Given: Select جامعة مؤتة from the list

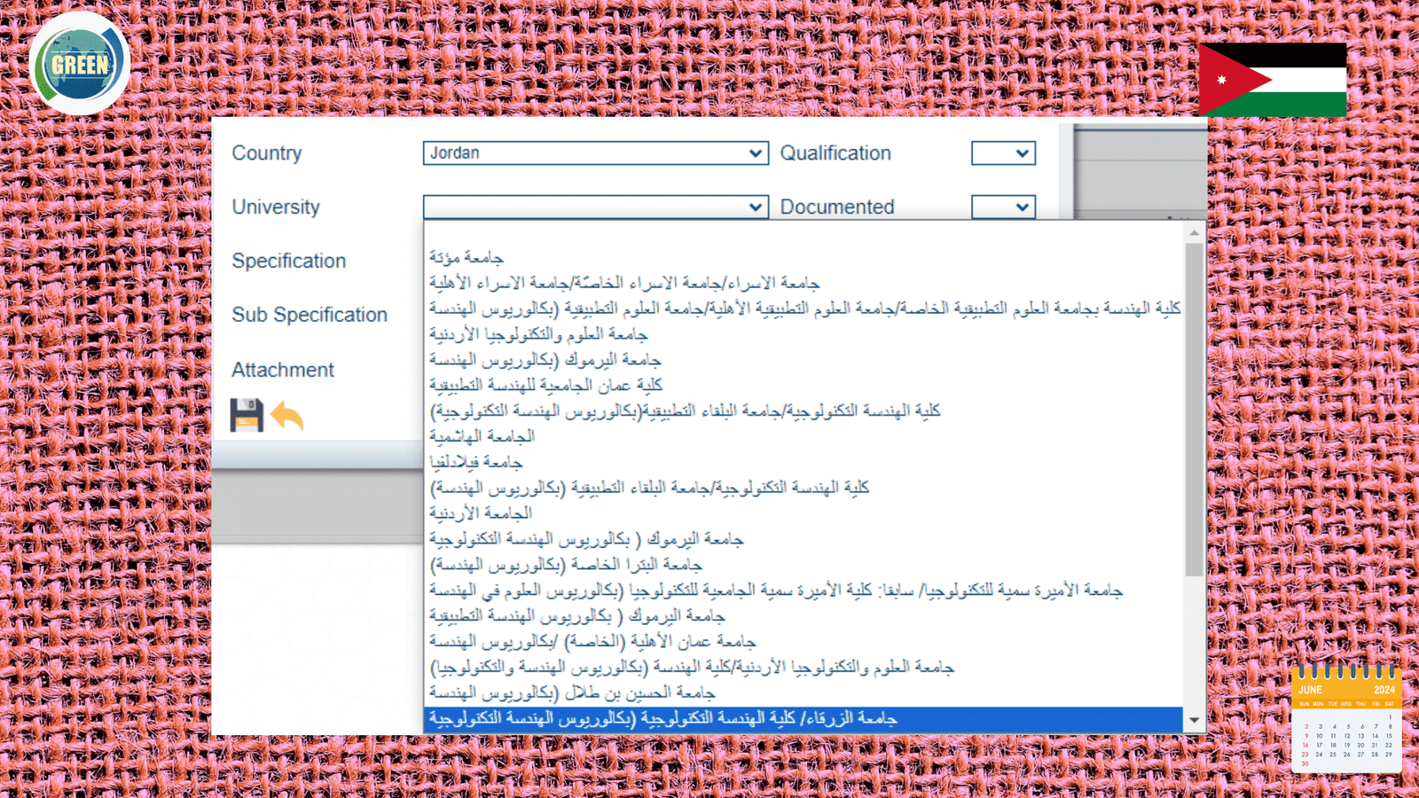Looking at the screenshot, I should pyautogui.click(x=466, y=257).
